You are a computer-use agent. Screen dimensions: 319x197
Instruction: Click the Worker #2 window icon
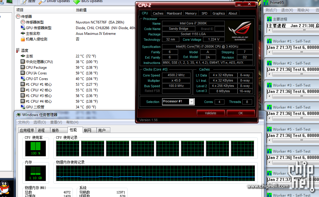coord(269,63)
